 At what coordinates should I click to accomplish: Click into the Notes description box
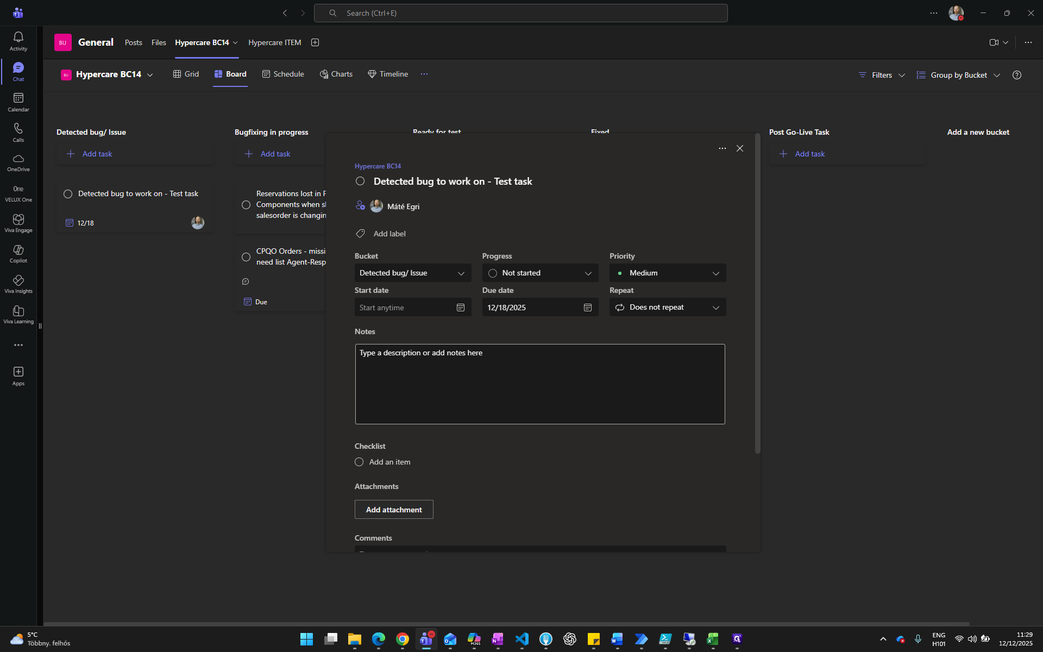click(540, 384)
